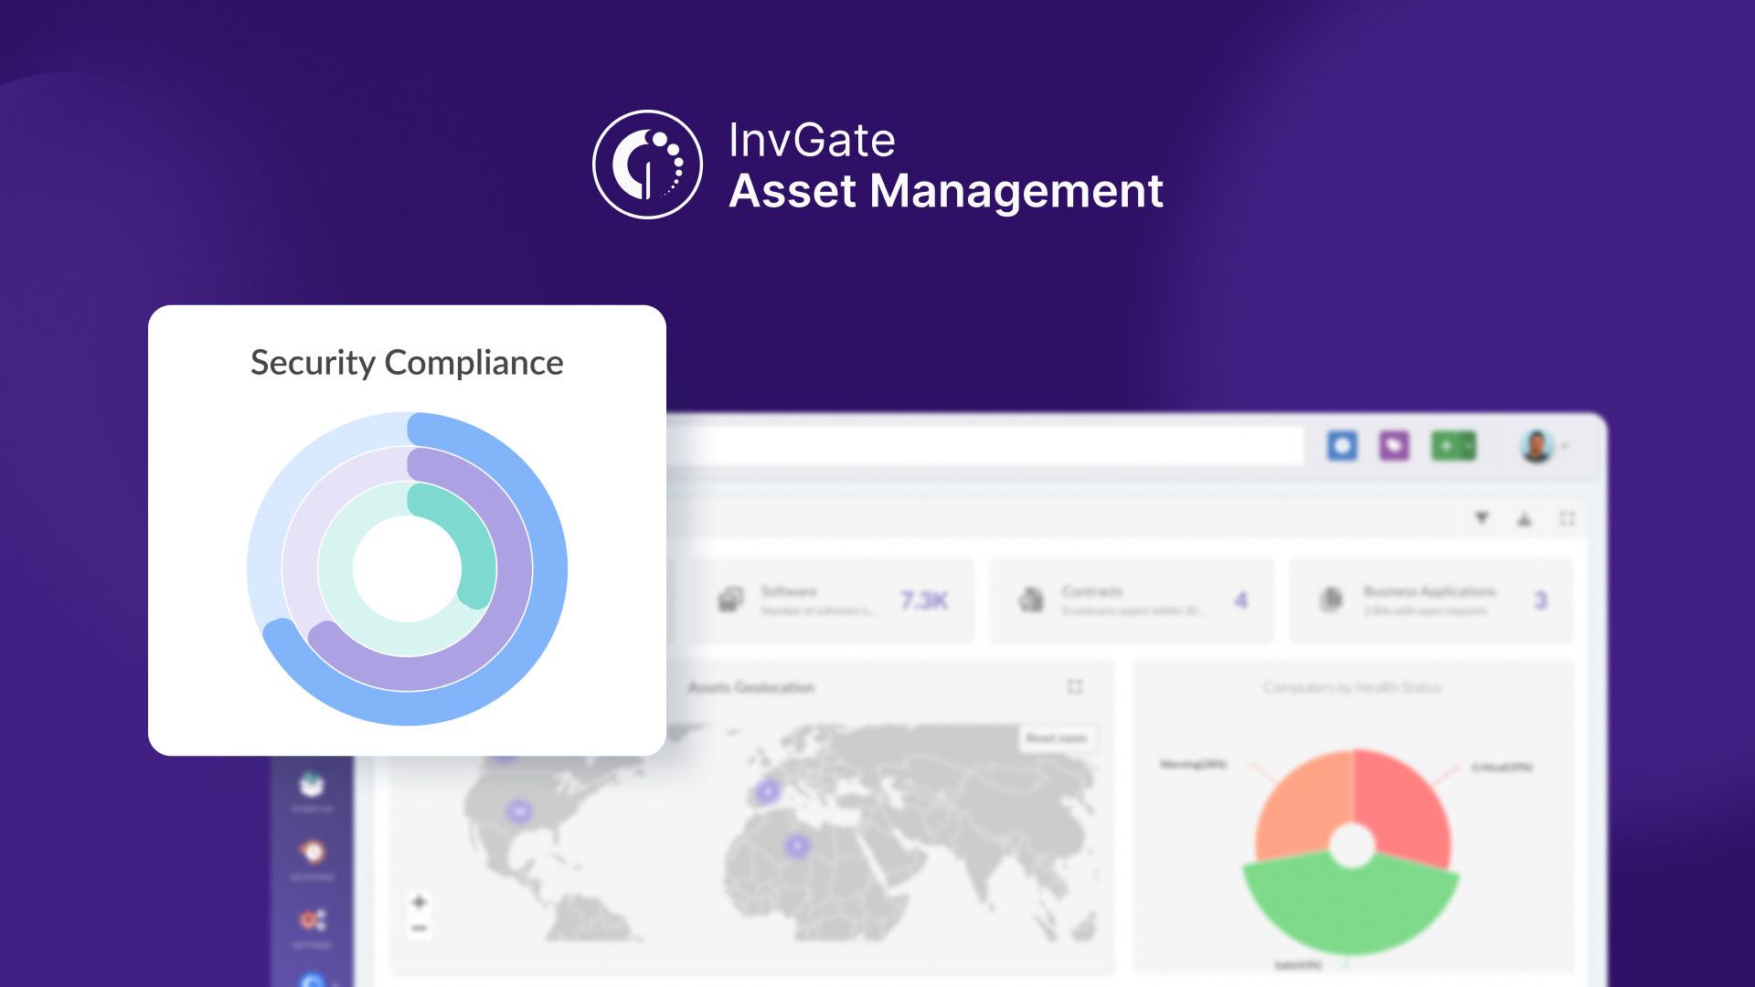The height and width of the screenshot is (987, 1755).
Task: Click the first sidebar icon below the compliance card
Action: [312, 784]
